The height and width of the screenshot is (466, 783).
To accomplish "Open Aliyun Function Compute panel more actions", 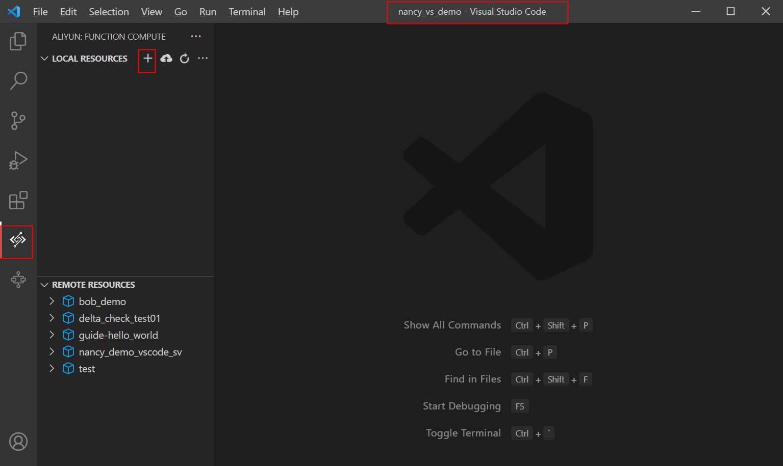I will pos(196,36).
